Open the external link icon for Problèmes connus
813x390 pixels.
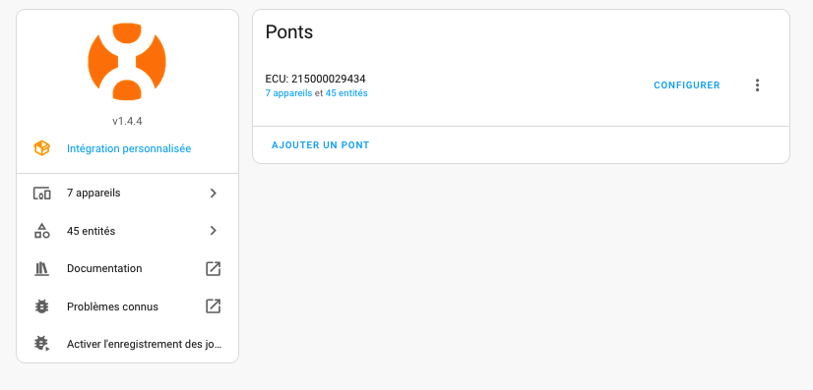(x=214, y=306)
